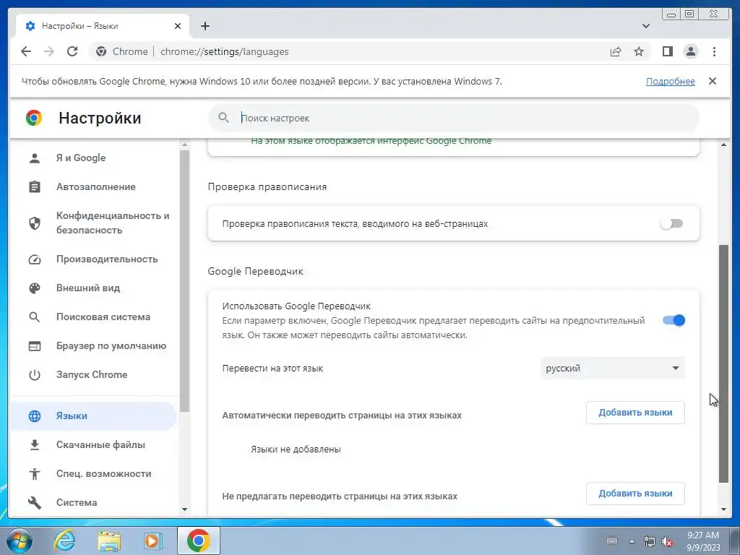Open the Автозаполнение settings section
Viewport: 740px width, 555px height.
click(93, 187)
